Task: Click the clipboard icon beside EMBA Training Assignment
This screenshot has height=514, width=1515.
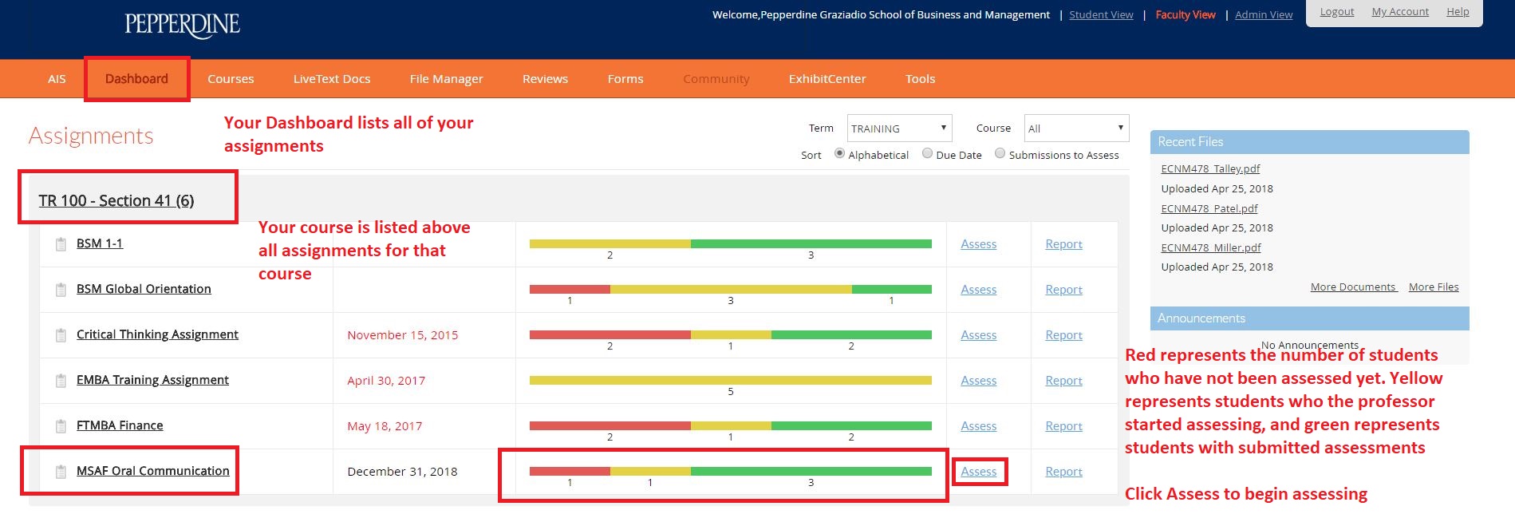Action: 61,381
